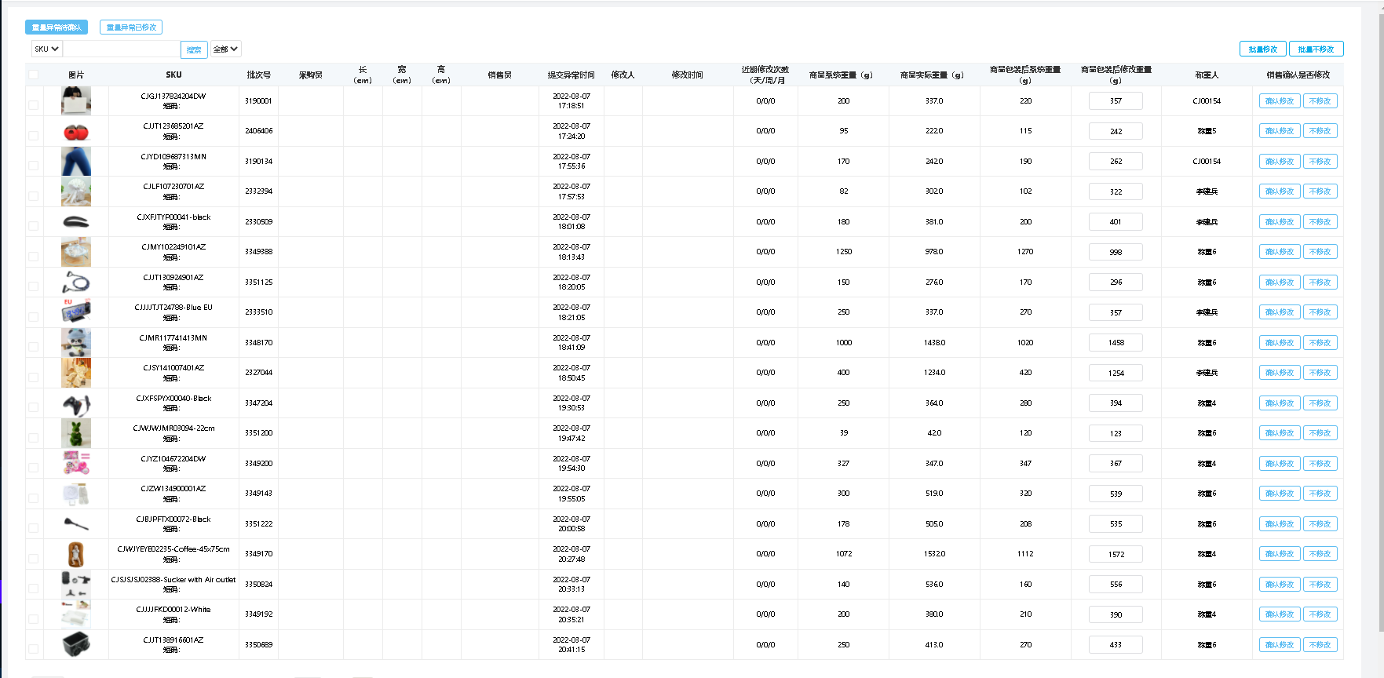The height and width of the screenshot is (678, 1384).
Task: Click the 称重人 column header
Action: 1207,75
